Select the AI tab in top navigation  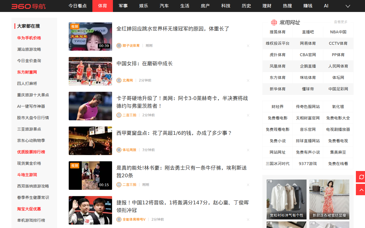(x=326, y=6)
